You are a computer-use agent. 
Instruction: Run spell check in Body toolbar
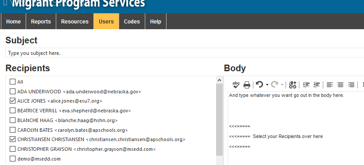pos(236,85)
